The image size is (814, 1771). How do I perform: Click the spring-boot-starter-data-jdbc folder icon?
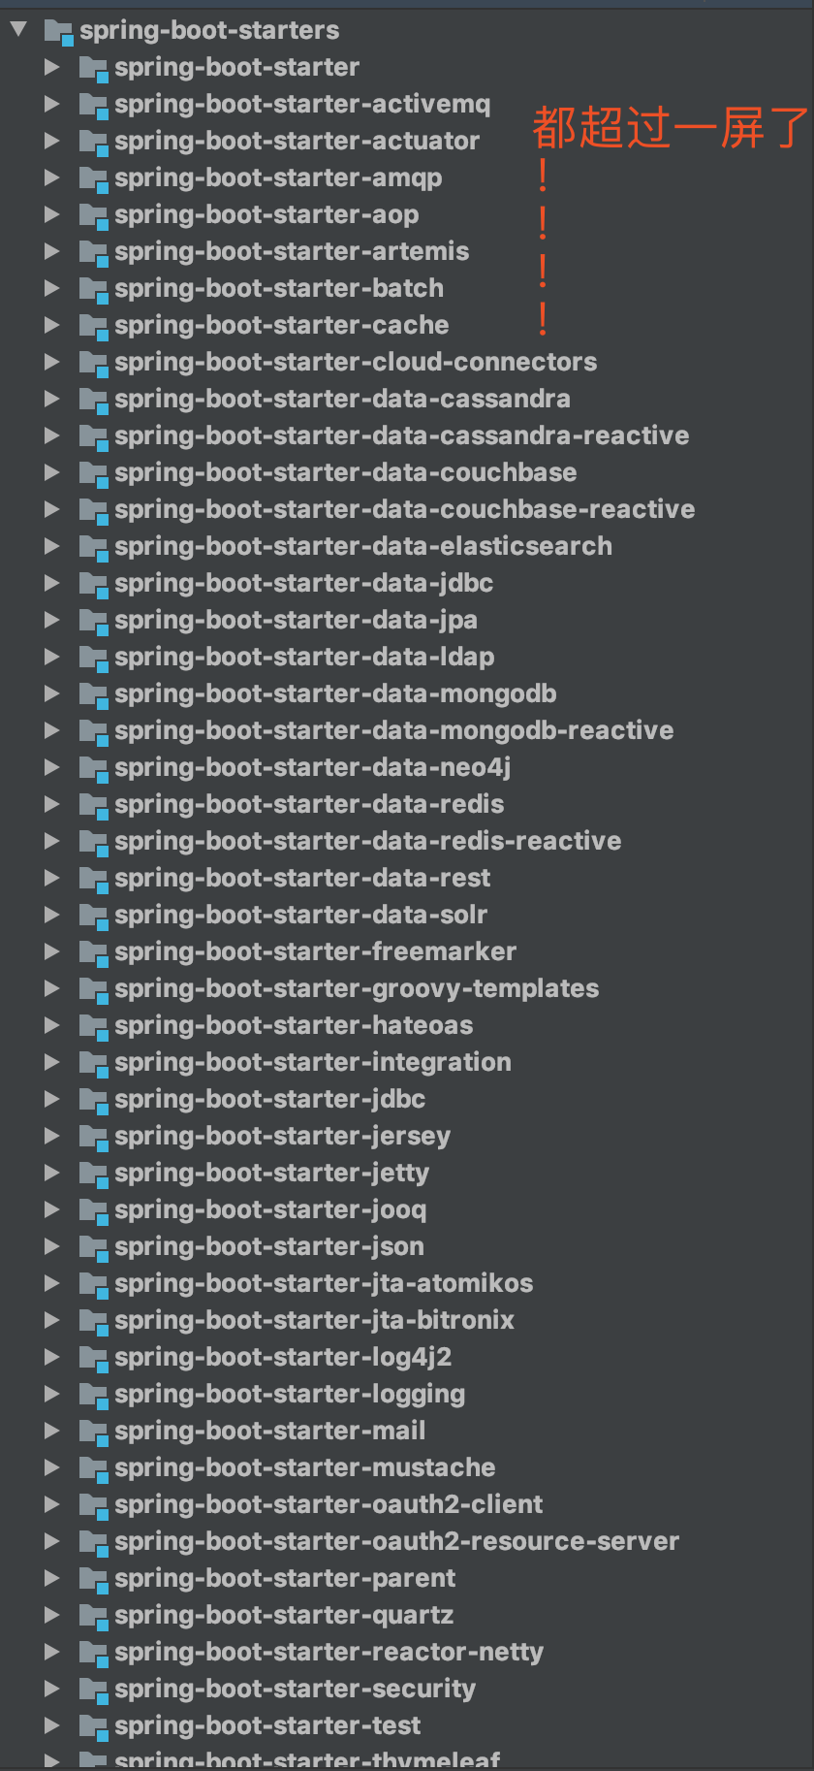pos(94,585)
